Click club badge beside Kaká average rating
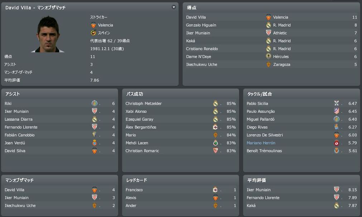 pos(336,206)
